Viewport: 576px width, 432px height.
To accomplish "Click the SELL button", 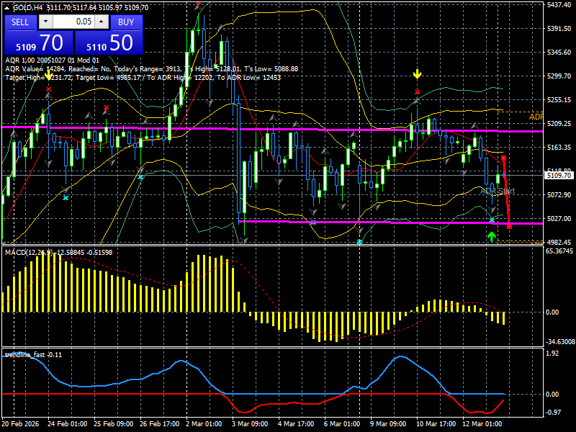I will click(x=21, y=22).
